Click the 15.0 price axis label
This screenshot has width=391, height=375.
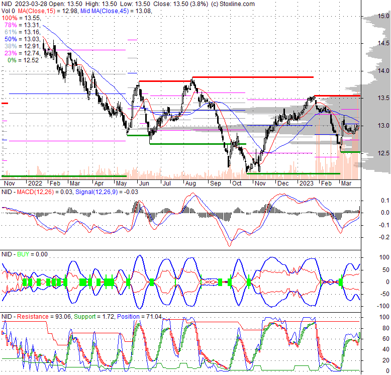pyautogui.click(x=383, y=16)
